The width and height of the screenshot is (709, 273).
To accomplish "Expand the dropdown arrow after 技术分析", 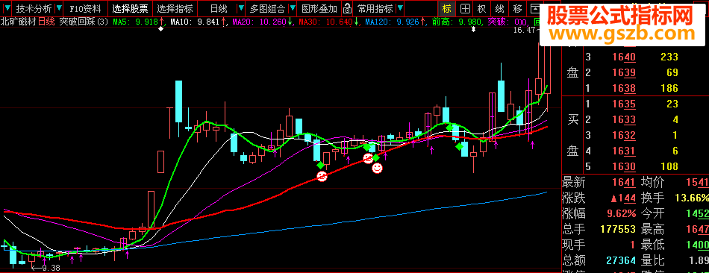I will [x=58, y=8].
